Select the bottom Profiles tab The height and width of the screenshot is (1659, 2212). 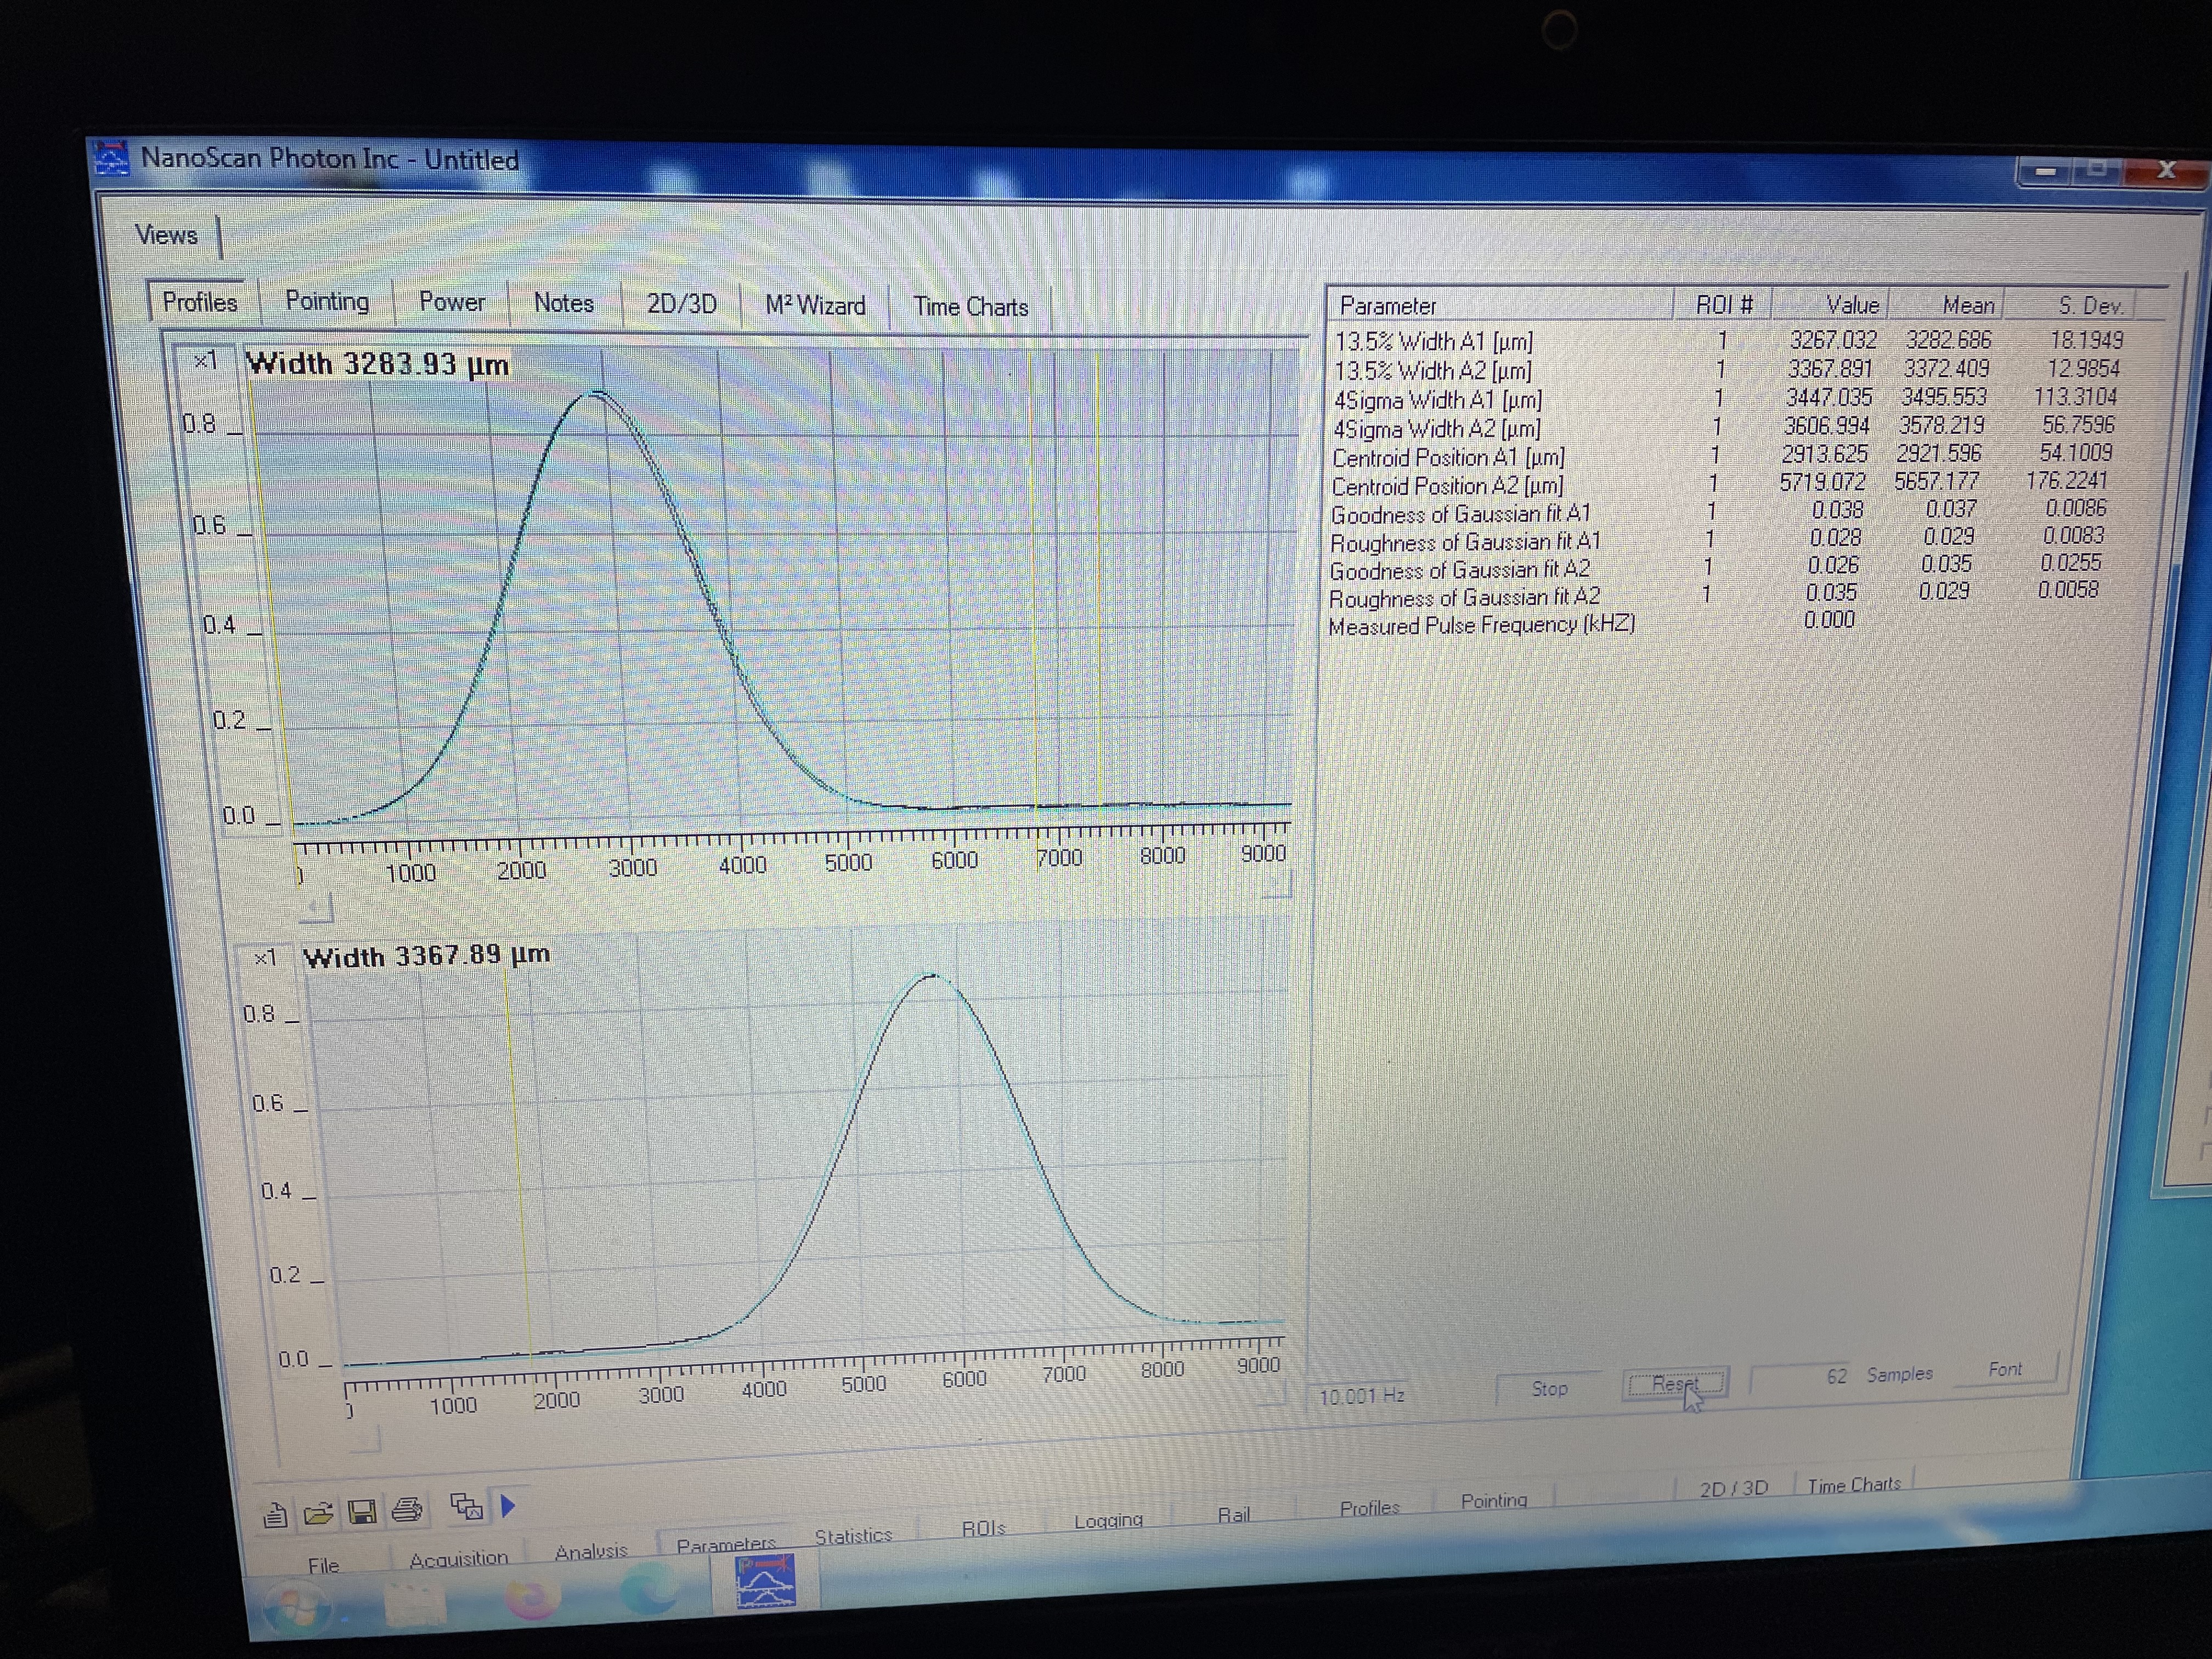(x=1369, y=1508)
